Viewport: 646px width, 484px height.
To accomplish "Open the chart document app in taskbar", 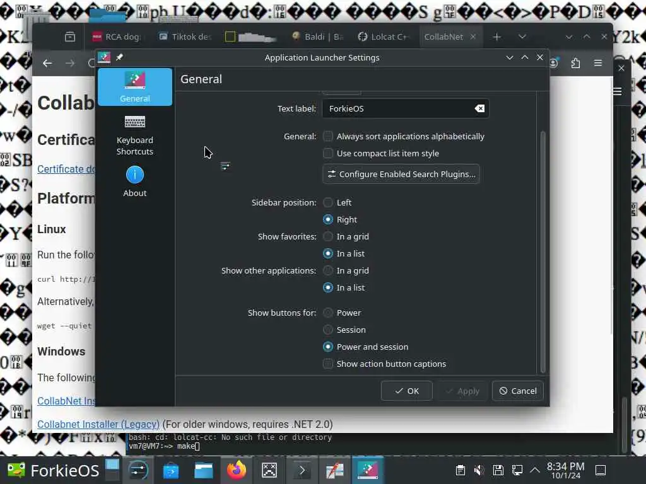I will (334, 470).
